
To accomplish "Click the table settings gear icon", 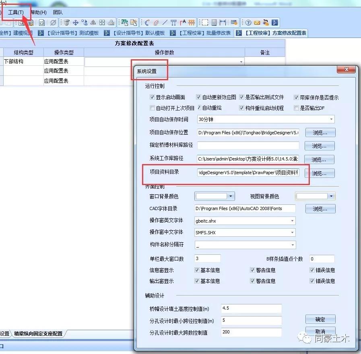I will (234, 23).
